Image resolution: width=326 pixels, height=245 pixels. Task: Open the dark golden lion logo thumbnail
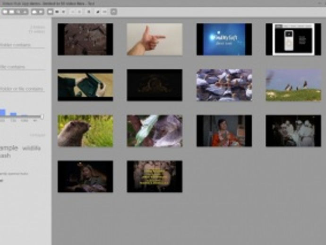pos(154,85)
